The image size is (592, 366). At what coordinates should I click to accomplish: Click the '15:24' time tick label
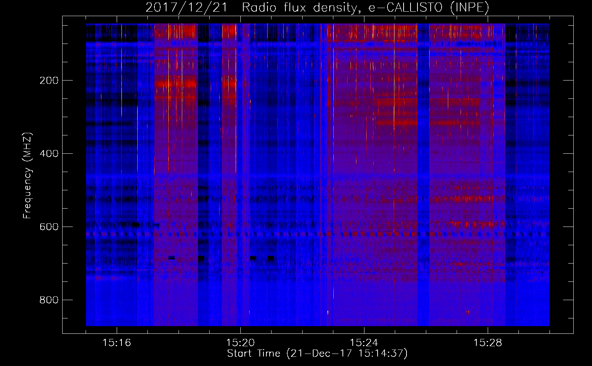pos(364,343)
